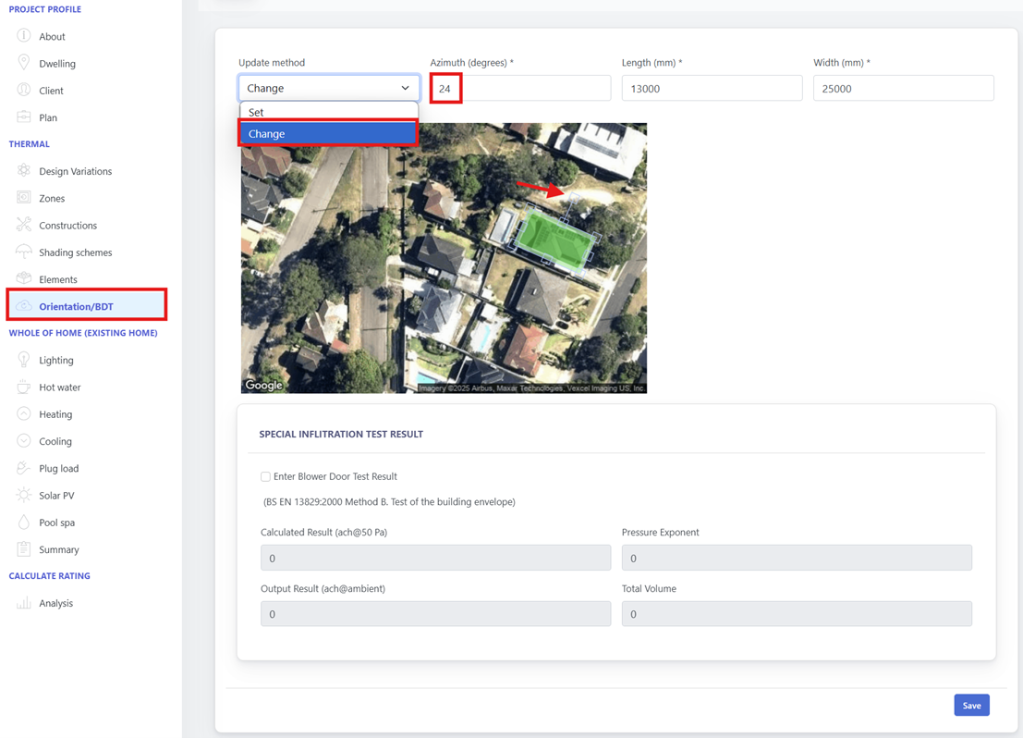Click SPECIAL INFLITRATION TEST RESULT heading
Image resolution: width=1023 pixels, height=738 pixels.
[x=341, y=434]
